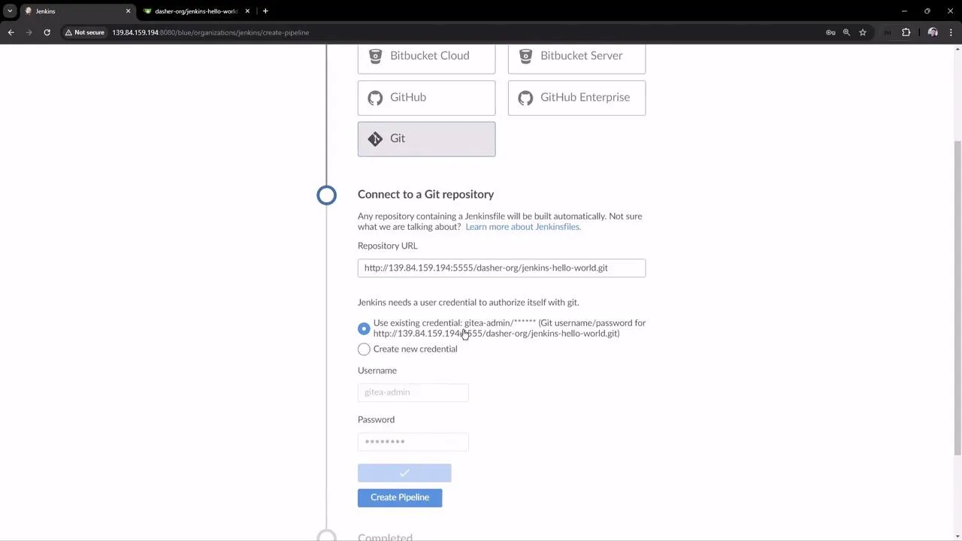Choose "Create new credential" option

click(x=364, y=349)
